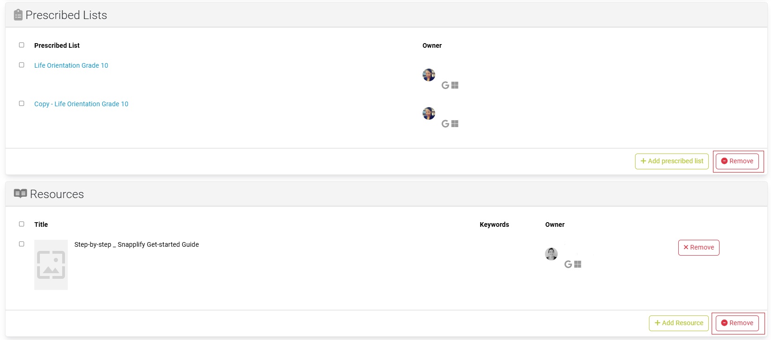Click the grid icon next to the resource owner
771x340 pixels.
(577, 264)
